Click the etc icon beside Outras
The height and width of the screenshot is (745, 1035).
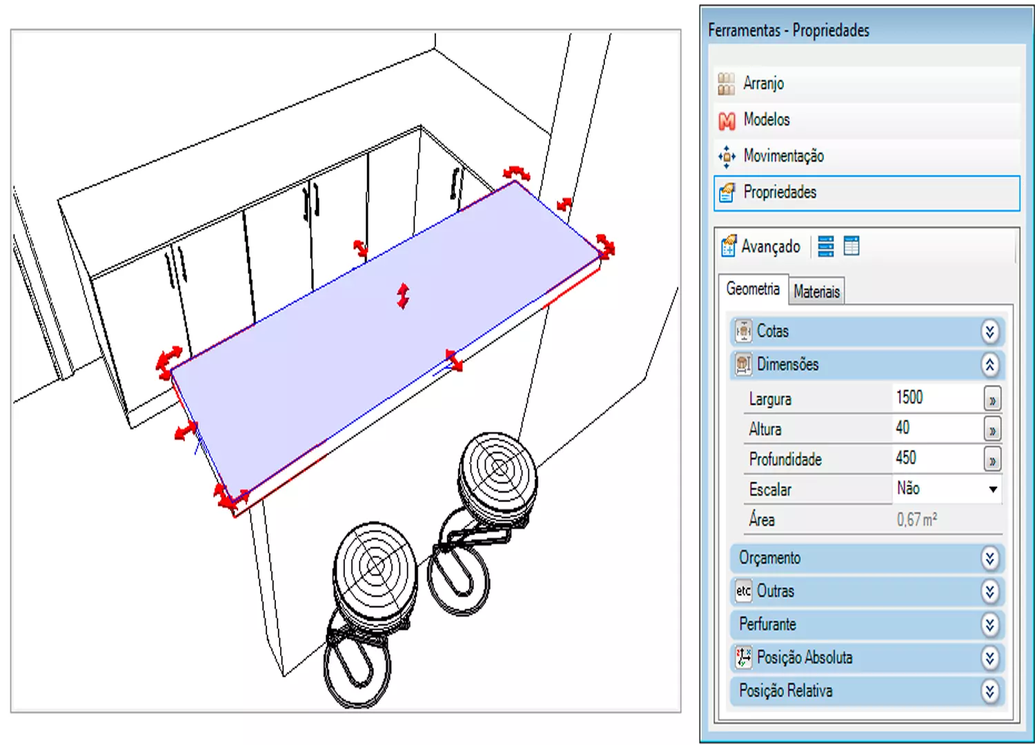click(x=743, y=591)
